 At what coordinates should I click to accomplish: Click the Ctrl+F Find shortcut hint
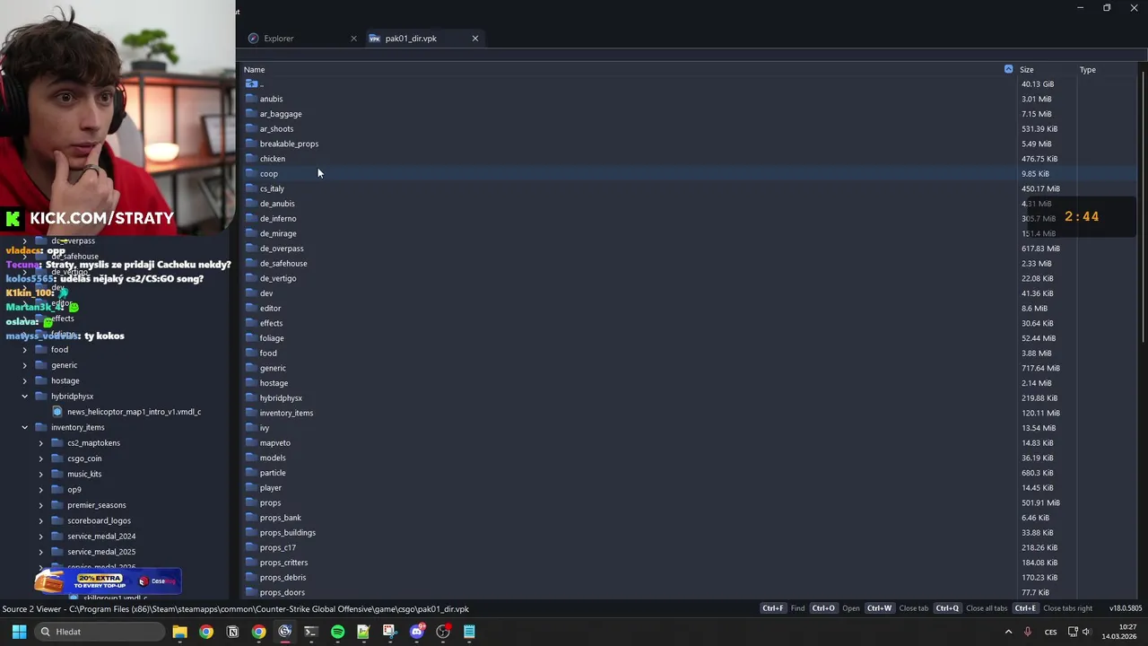tap(783, 608)
